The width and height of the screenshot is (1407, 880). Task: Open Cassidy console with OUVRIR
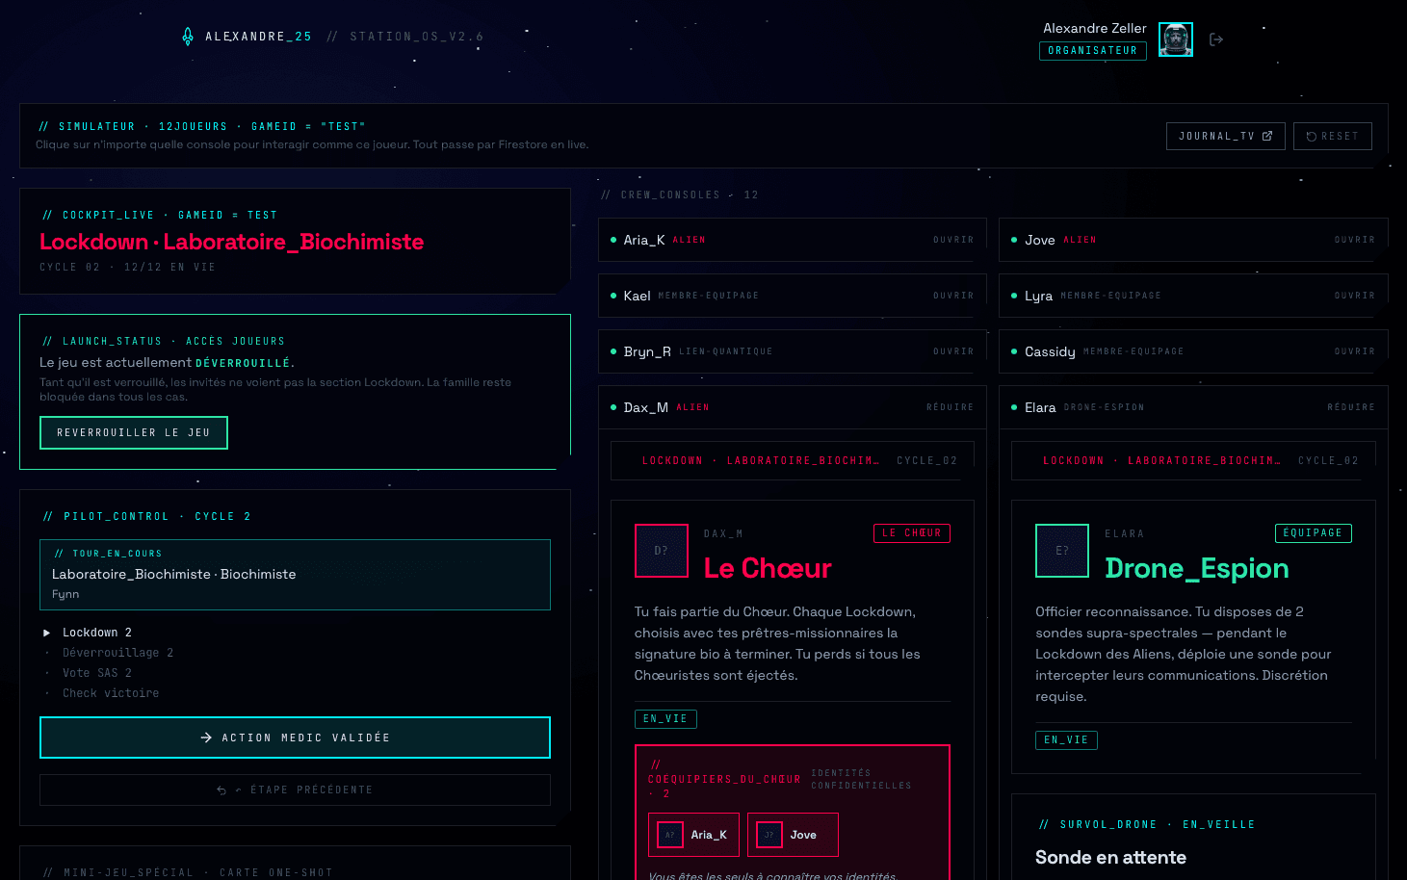pyautogui.click(x=1354, y=351)
